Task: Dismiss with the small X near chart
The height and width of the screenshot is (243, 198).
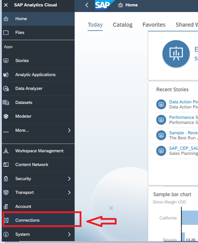Action: tap(111, 208)
